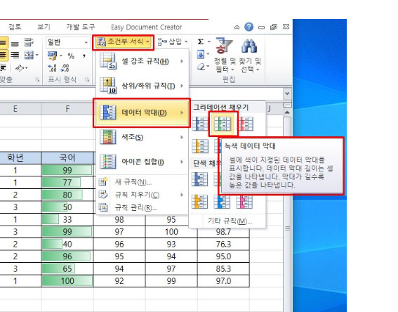The width and height of the screenshot is (398, 312).
Task: Click the 국어 header cell
Action: 67,158
